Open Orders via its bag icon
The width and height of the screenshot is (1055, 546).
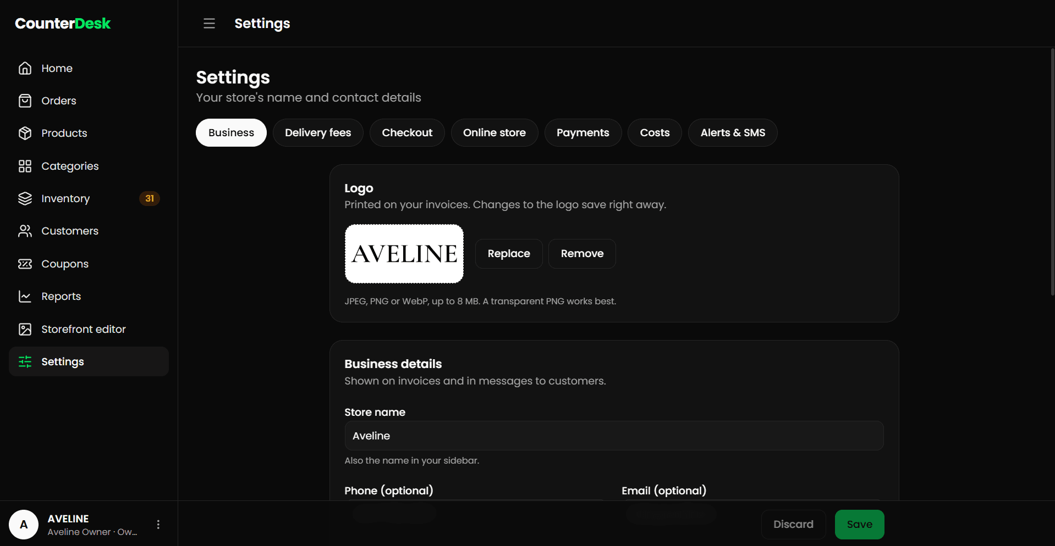pos(25,101)
